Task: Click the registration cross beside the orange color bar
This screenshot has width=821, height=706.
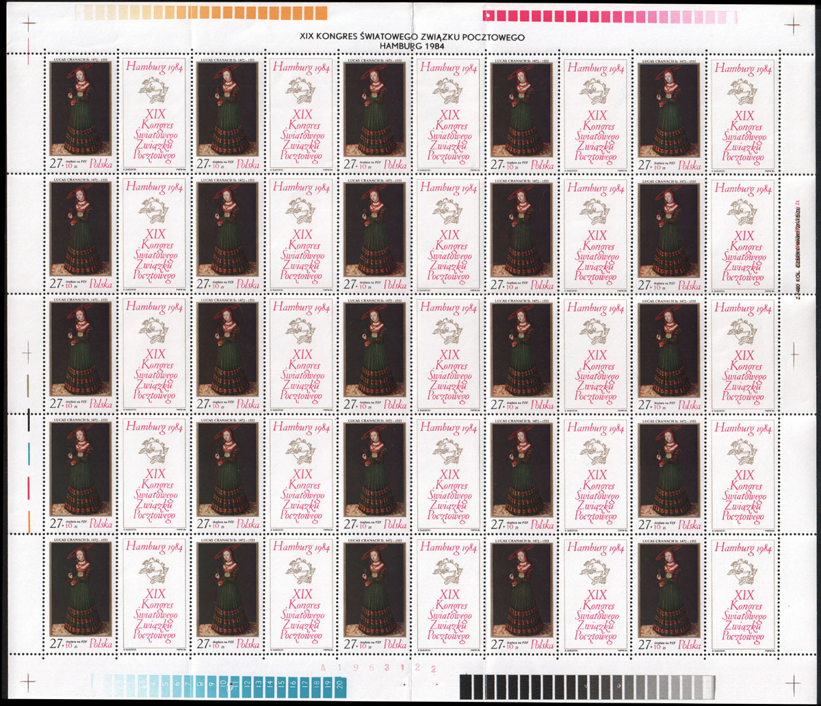Action: tap(29, 23)
